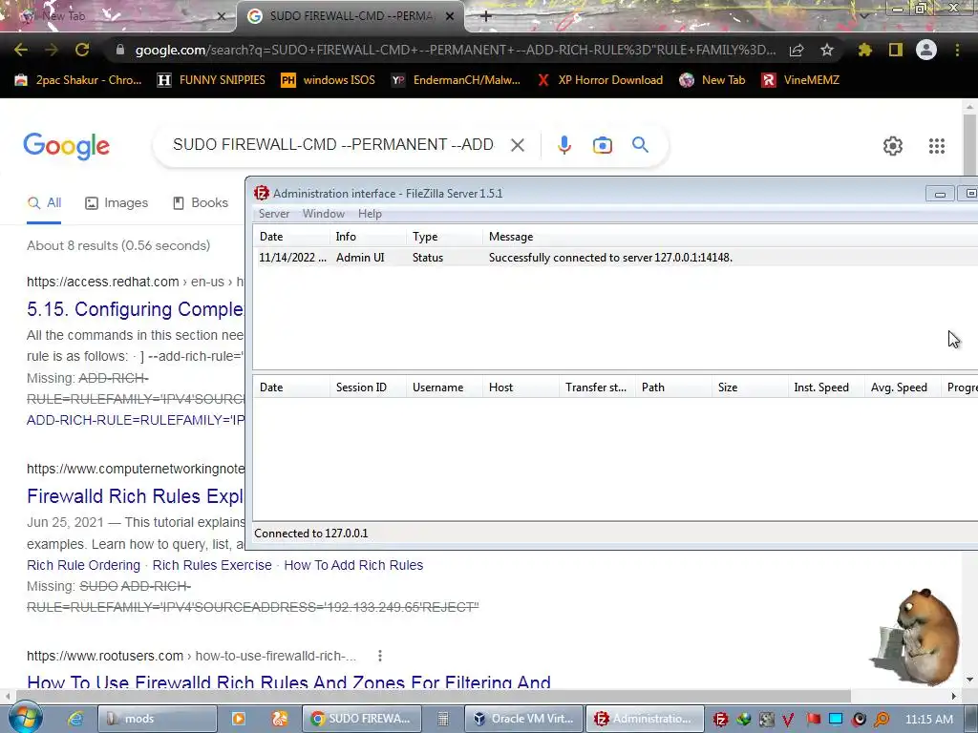978x733 pixels.
Task: Switch to the Images results tab
Action: pyautogui.click(x=117, y=203)
